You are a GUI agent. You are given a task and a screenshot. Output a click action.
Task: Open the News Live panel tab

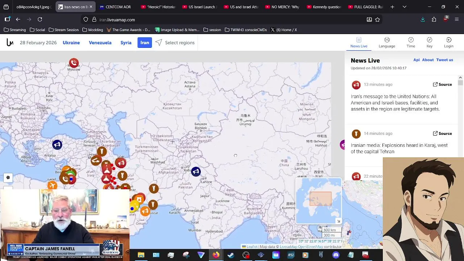pos(359,42)
